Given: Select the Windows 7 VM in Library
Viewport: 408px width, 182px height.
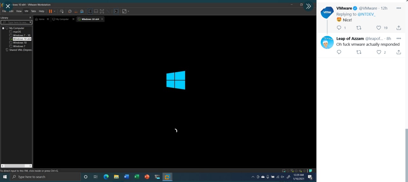Looking at the screenshot, I should [19, 46].
